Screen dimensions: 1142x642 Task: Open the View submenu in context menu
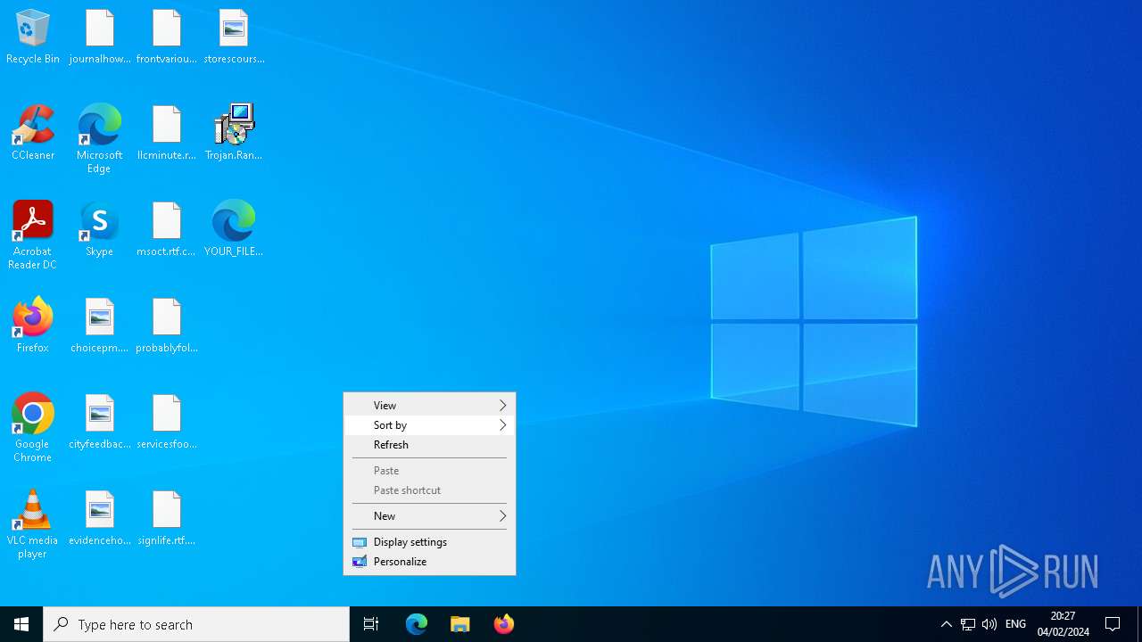click(429, 406)
